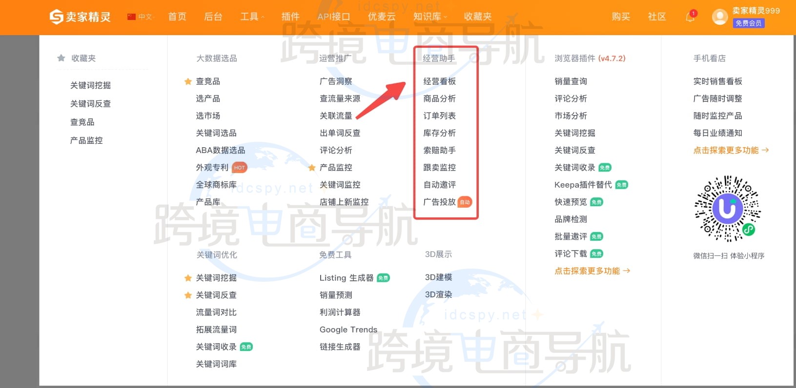Open 查竞品 in the favorites sidebar

pyautogui.click(x=82, y=122)
